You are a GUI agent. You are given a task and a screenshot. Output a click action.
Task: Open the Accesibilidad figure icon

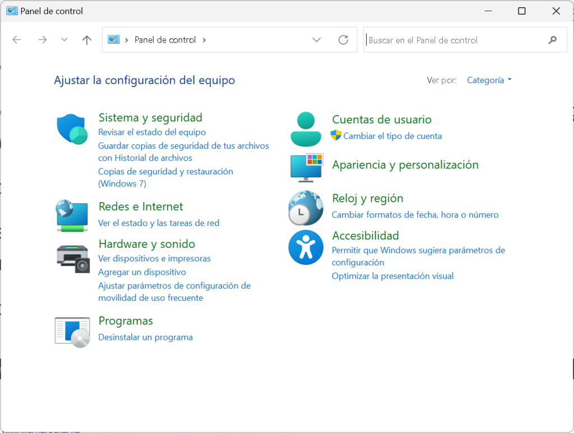tap(305, 247)
